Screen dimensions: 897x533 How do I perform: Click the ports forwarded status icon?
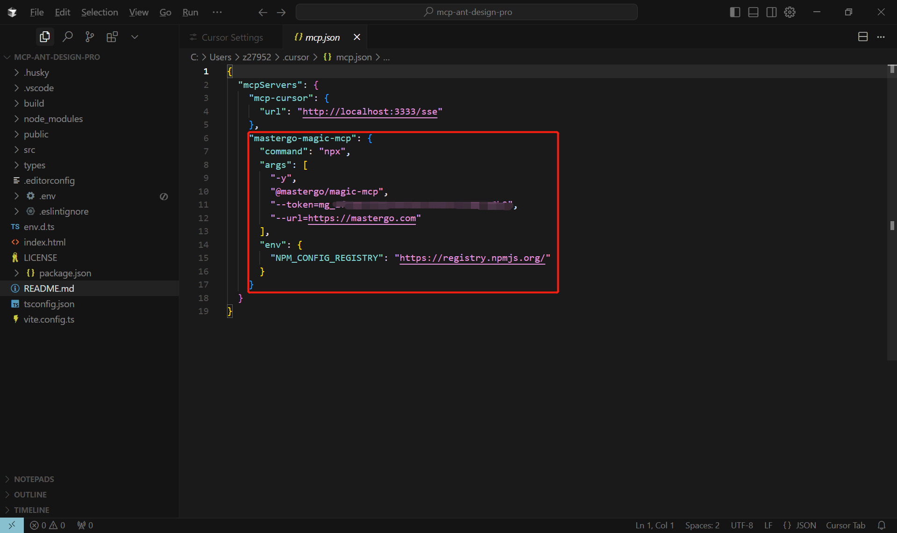tap(85, 526)
